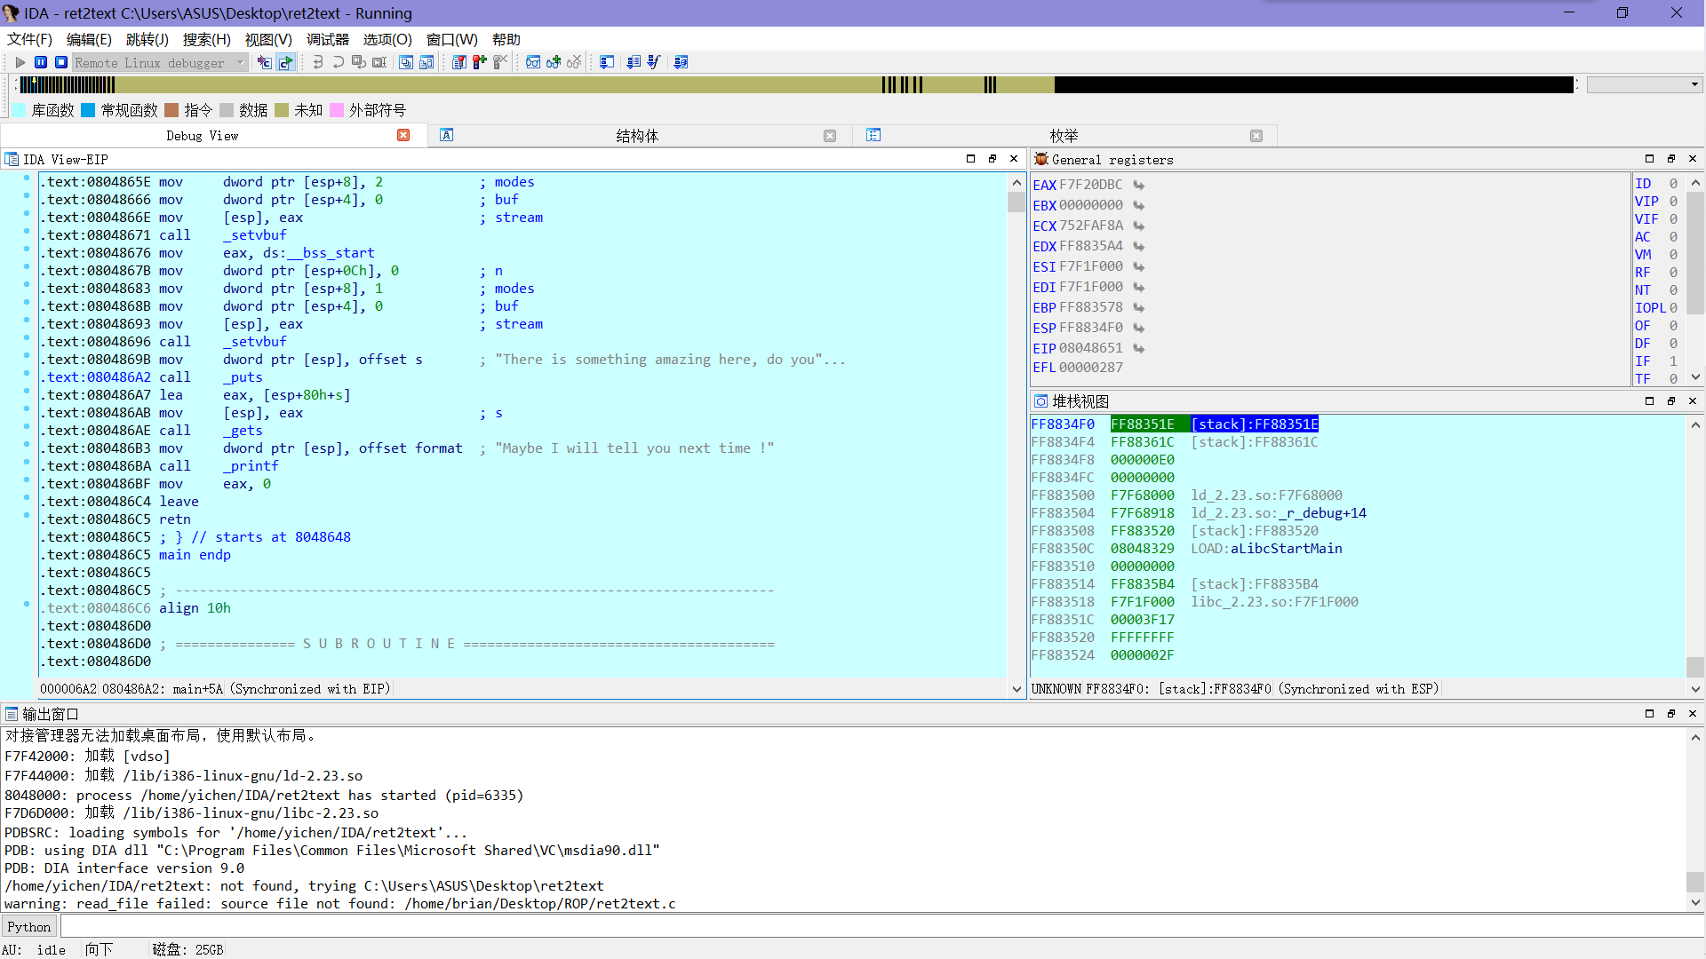The width and height of the screenshot is (1706, 959).
Task: Click the aLibcStartMain stack reference
Action: (1286, 549)
